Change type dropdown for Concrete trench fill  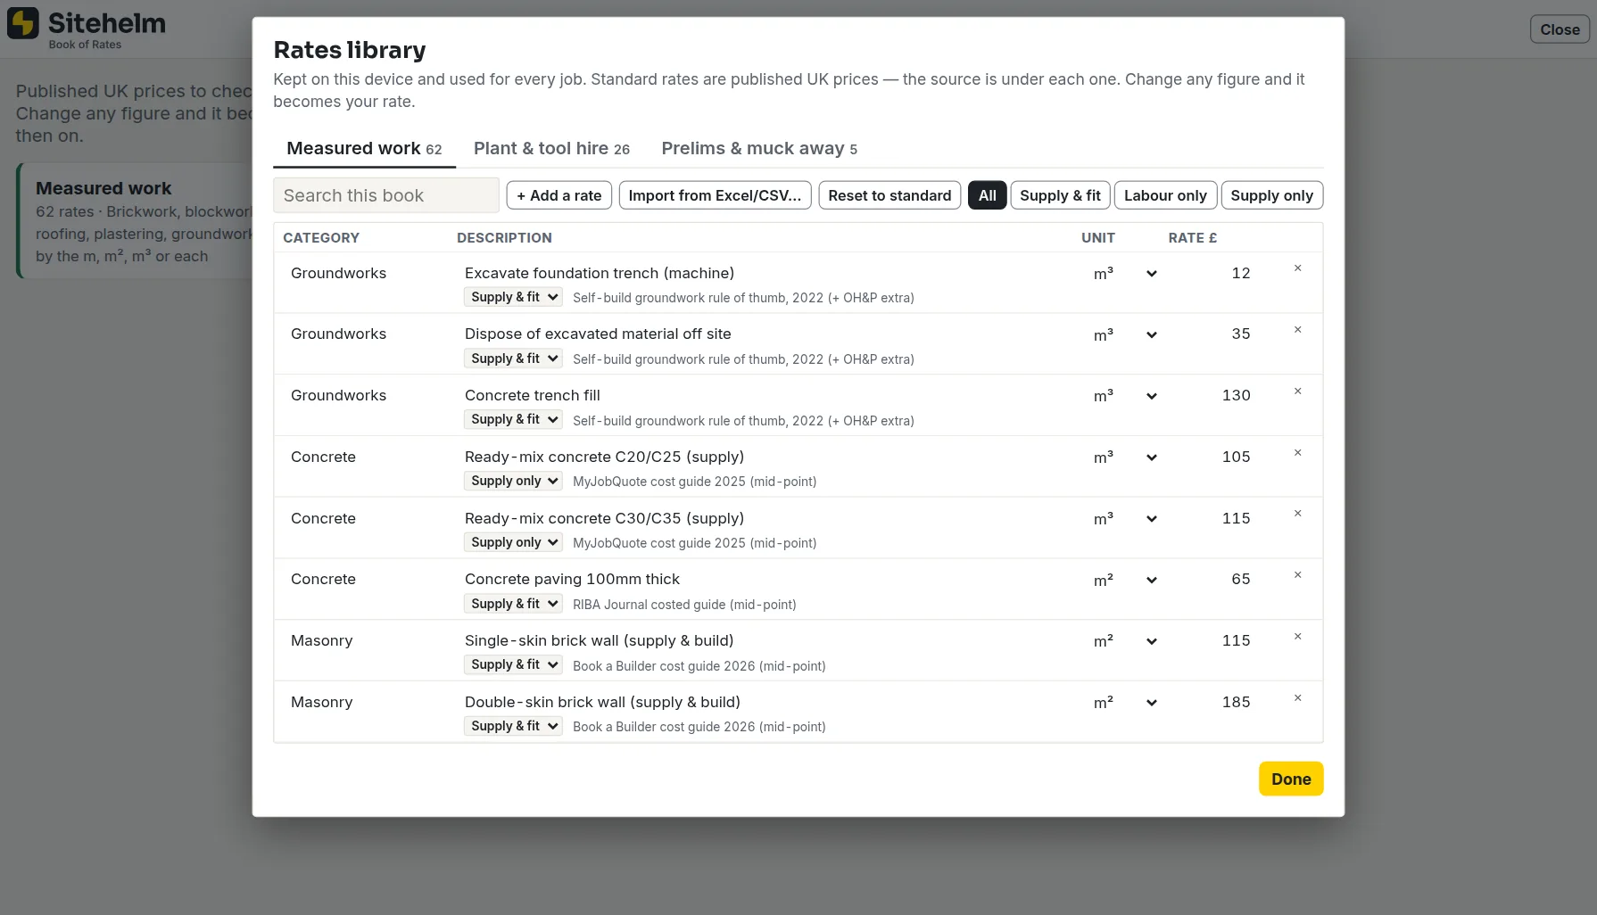[x=513, y=419]
